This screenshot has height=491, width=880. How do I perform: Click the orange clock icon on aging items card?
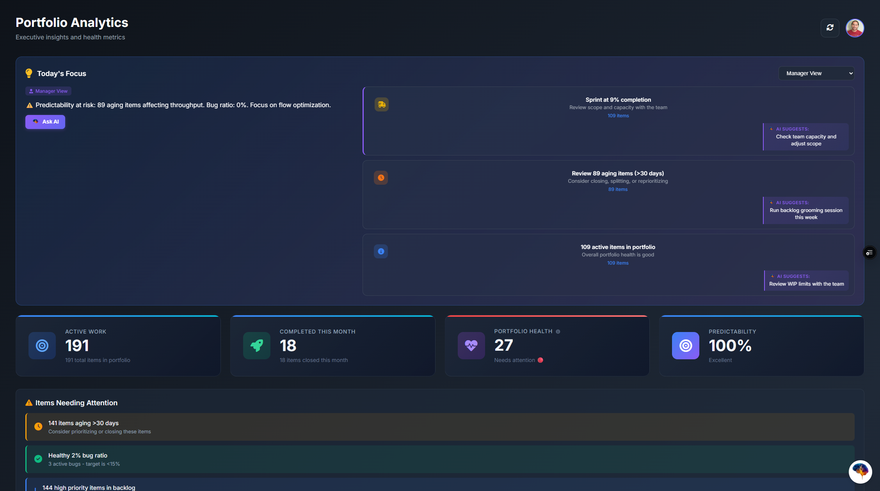coord(380,178)
